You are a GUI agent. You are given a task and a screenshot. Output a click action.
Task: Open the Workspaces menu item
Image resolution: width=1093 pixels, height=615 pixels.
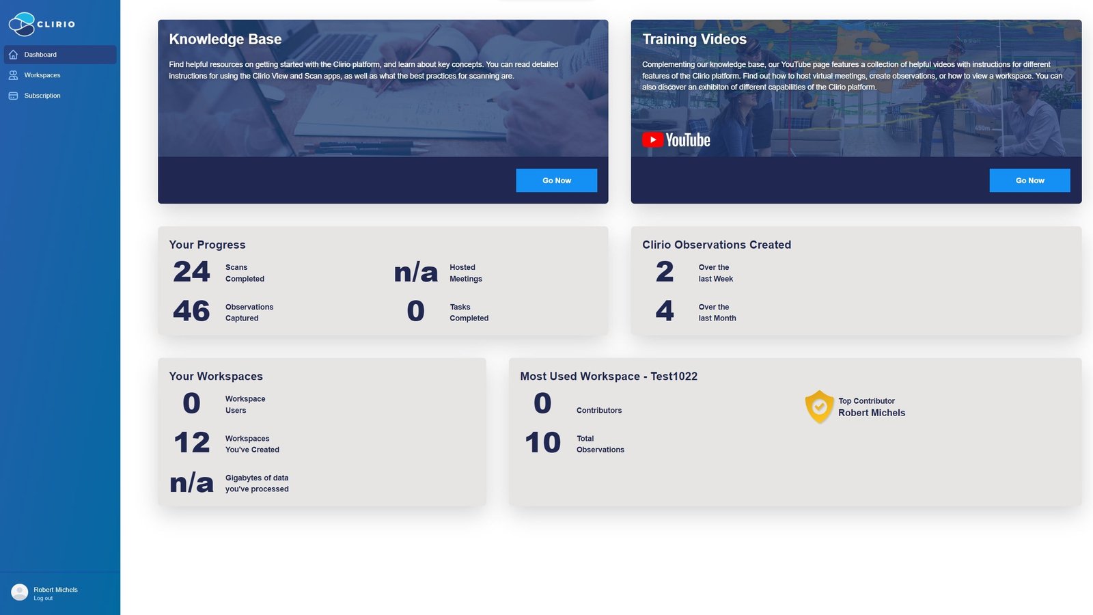[60, 75]
